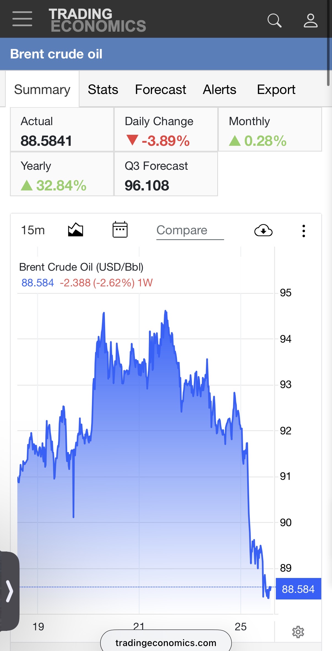
Task: Click the Compare input field
Action: pyautogui.click(x=190, y=230)
